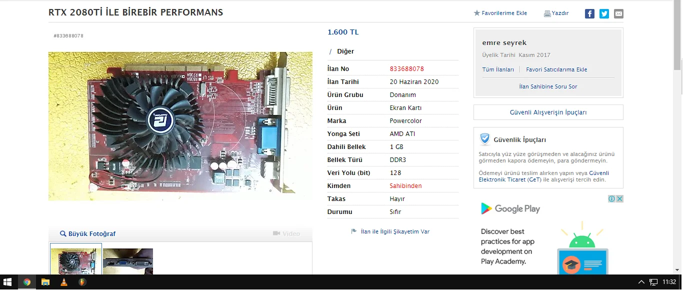Show hidden system tray icons

(x=642, y=282)
